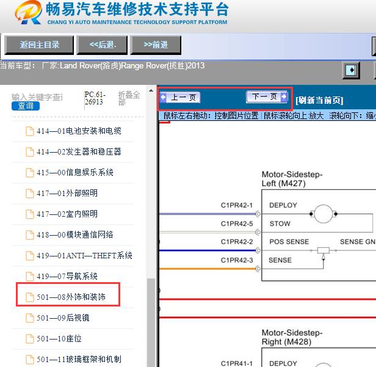Click document icon beside 501—11玻璃框架和机制
The width and height of the screenshot is (376, 367).
[x=30, y=360]
